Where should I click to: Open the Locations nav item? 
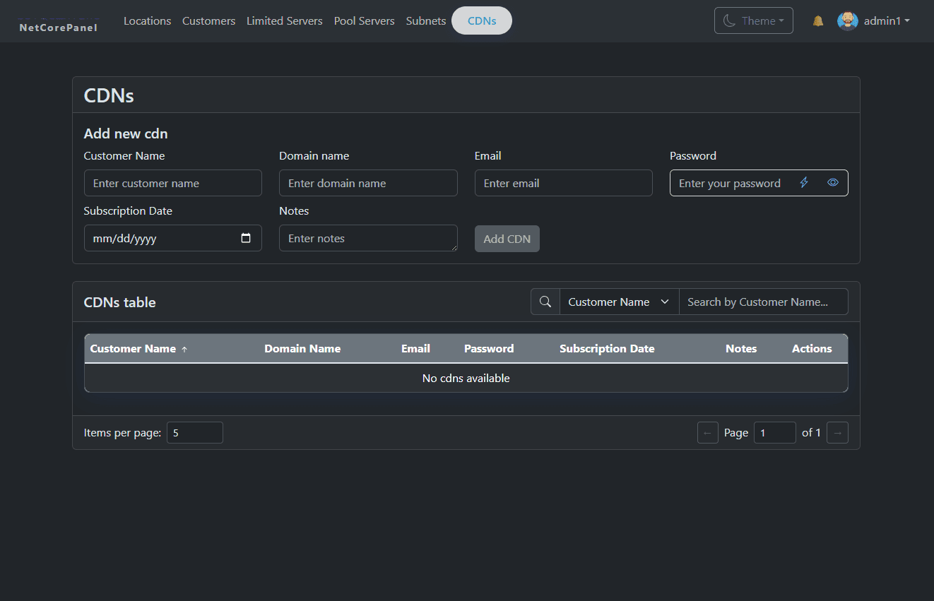pos(147,21)
